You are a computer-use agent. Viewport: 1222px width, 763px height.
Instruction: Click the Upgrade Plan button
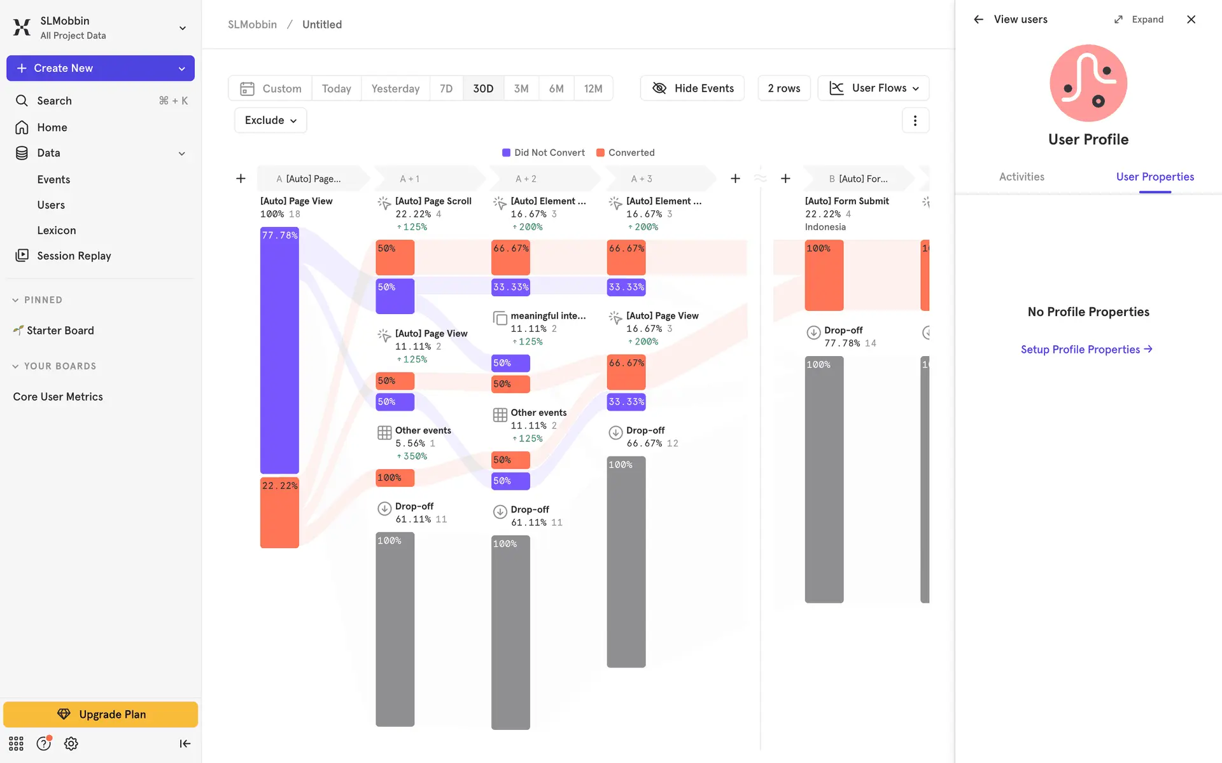[101, 714]
